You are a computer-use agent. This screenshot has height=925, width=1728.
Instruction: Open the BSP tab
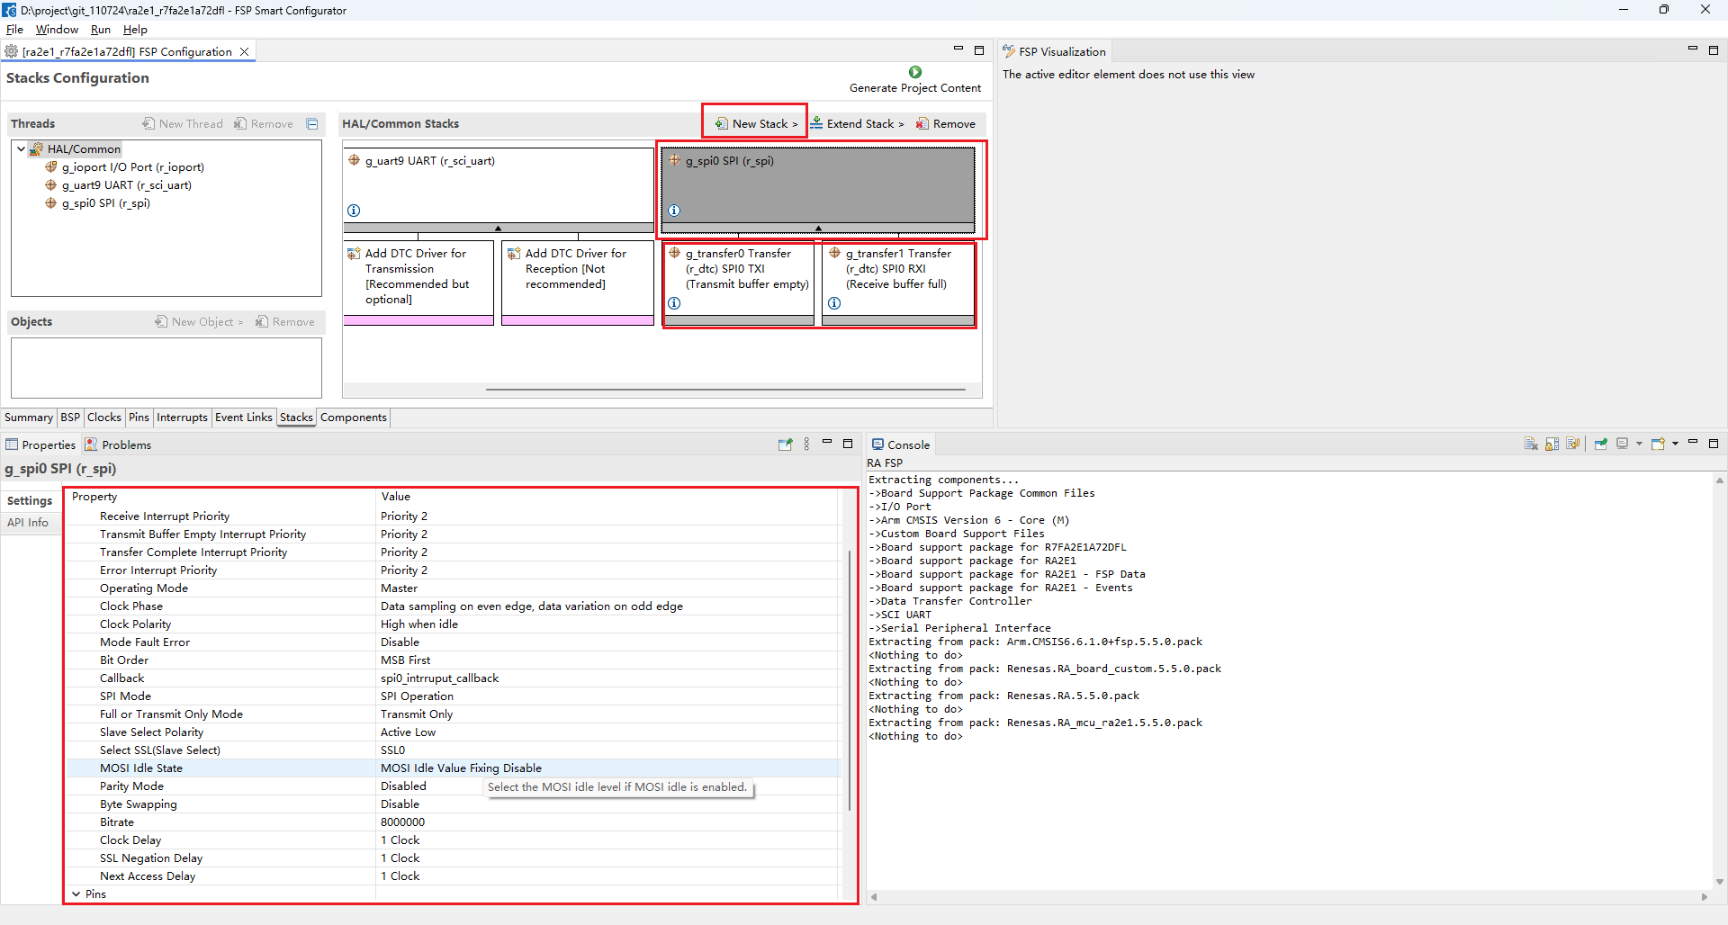tap(70, 418)
